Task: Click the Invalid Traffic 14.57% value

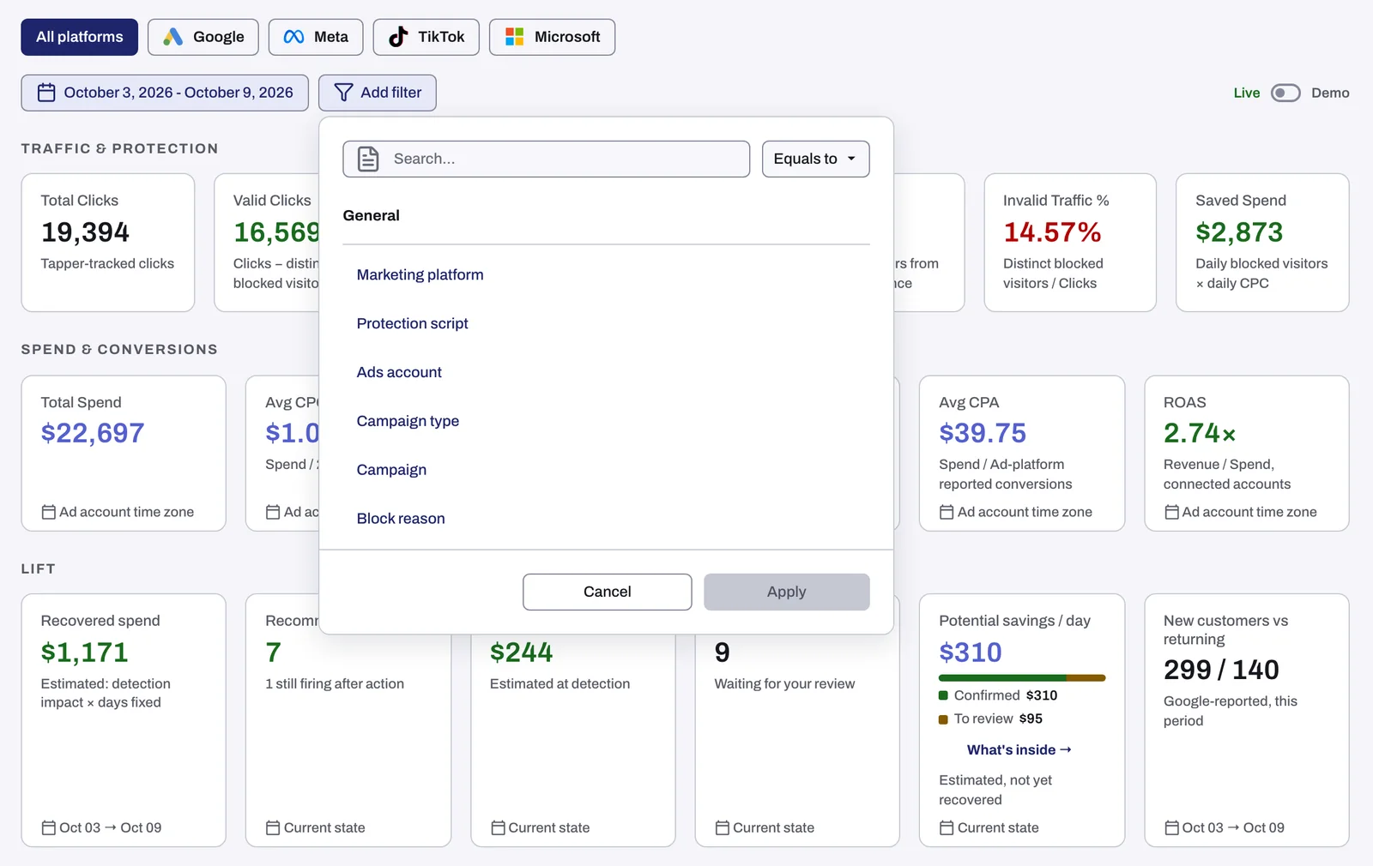Action: [x=1052, y=232]
